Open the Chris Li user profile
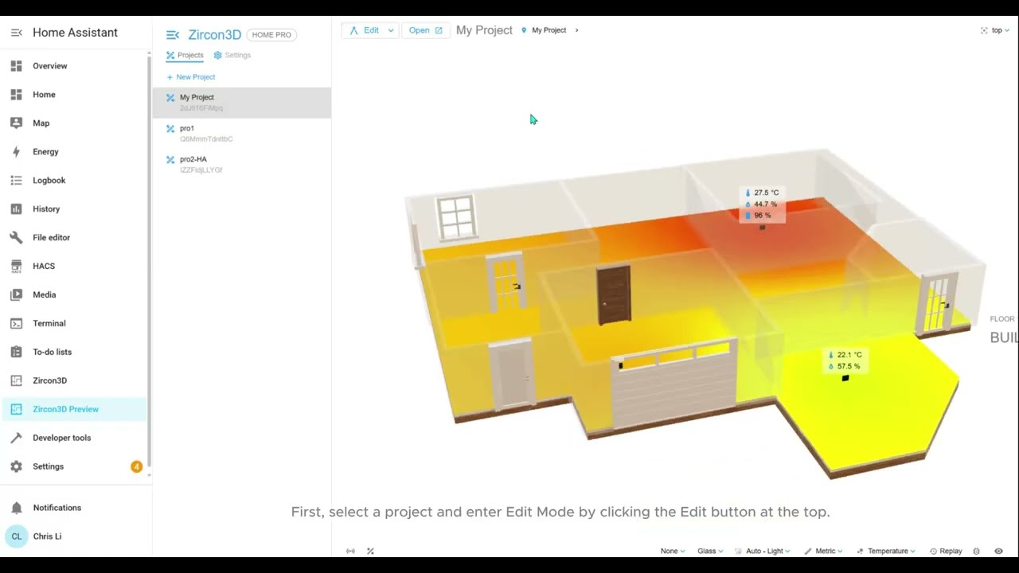 73,536
